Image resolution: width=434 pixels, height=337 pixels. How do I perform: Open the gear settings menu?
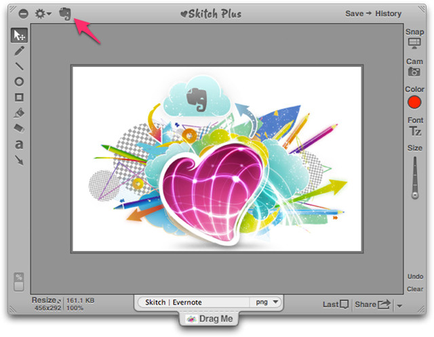click(43, 14)
